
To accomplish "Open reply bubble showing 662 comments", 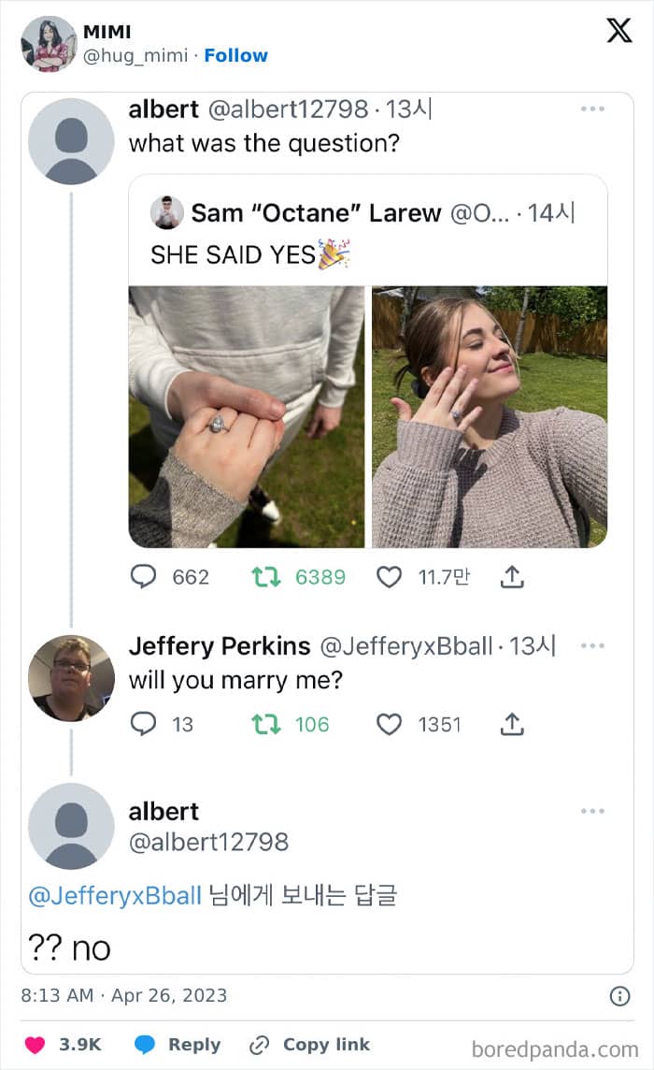I will [143, 577].
